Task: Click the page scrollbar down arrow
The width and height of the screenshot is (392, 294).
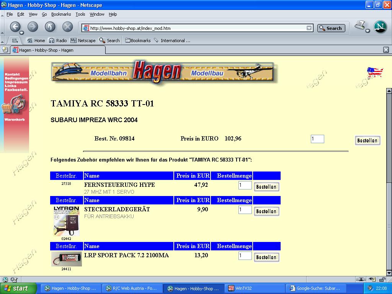Action: [x=389, y=273]
